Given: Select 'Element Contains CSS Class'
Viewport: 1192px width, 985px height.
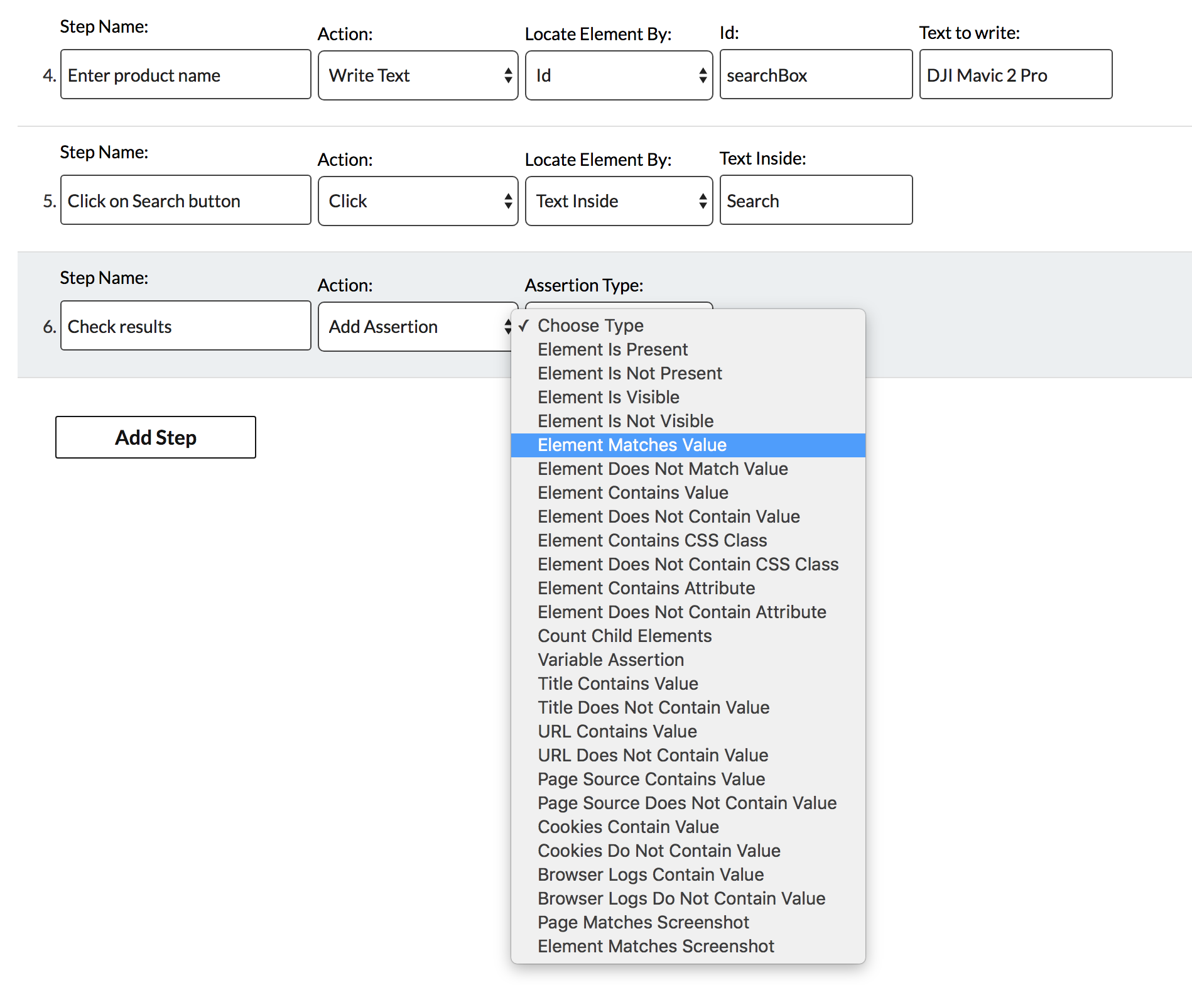Looking at the screenshot, I should 688,540.
